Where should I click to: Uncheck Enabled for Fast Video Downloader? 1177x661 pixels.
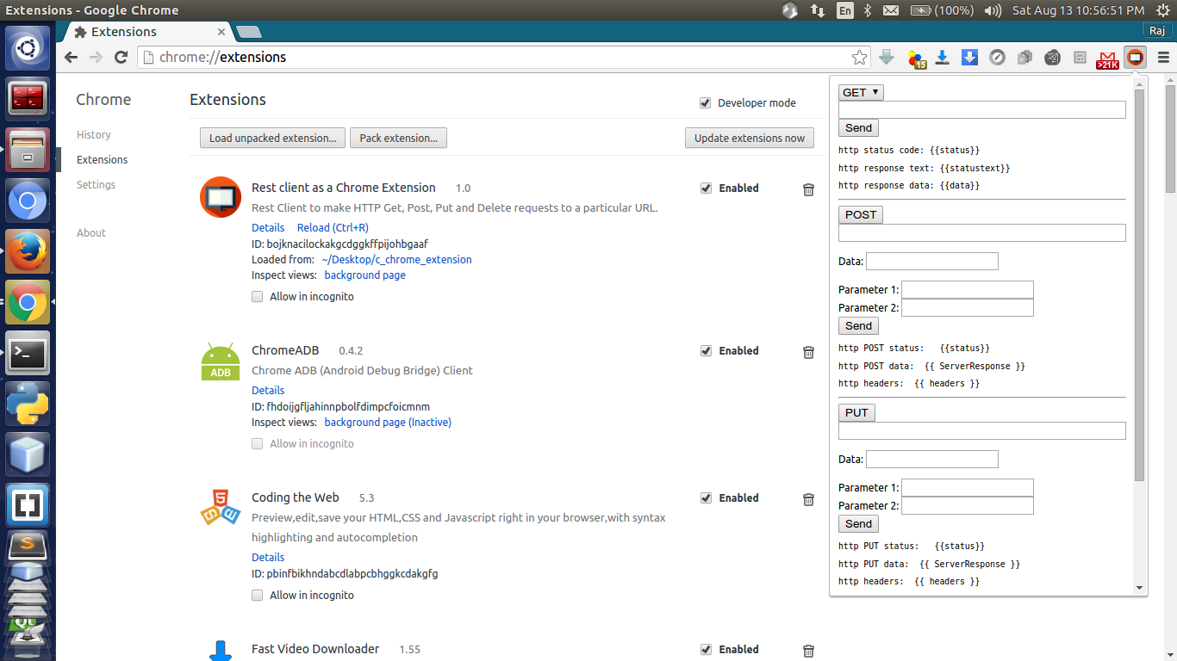point(707,650)
